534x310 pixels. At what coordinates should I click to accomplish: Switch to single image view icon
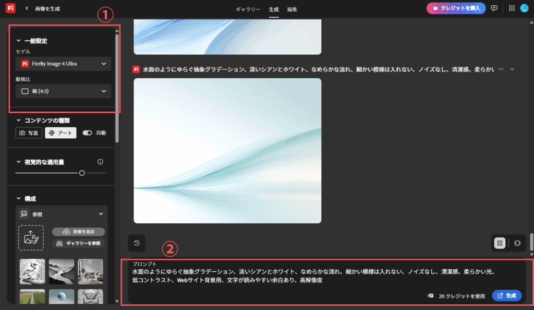click(517, 243)
